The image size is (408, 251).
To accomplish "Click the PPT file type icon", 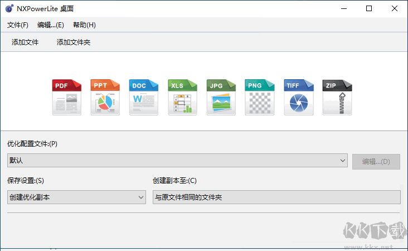I will click(x=105, y=97).
